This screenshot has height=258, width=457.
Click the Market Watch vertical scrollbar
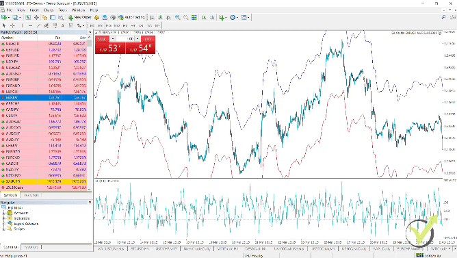[x=89, y=114]
